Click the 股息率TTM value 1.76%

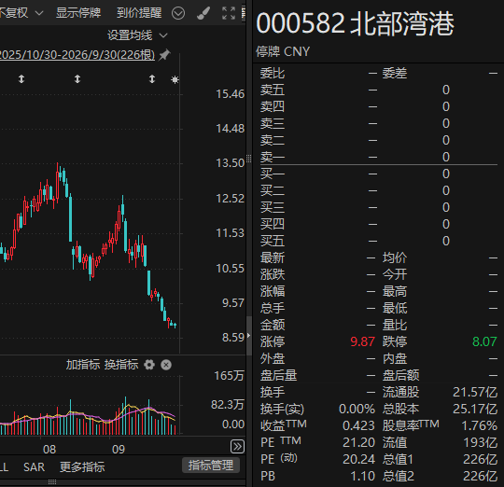479,426
